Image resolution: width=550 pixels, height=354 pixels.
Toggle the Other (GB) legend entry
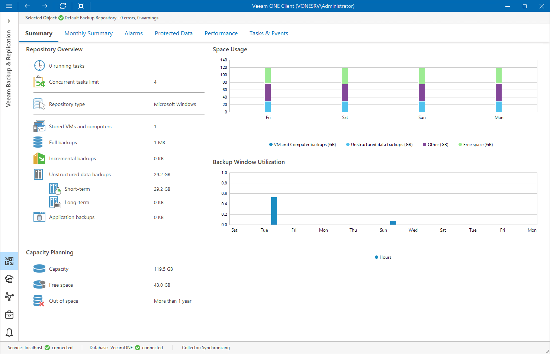coord(435,144)
